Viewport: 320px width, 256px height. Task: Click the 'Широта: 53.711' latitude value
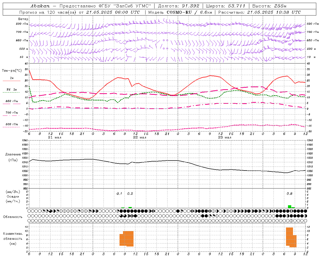[x=225, y=6]
